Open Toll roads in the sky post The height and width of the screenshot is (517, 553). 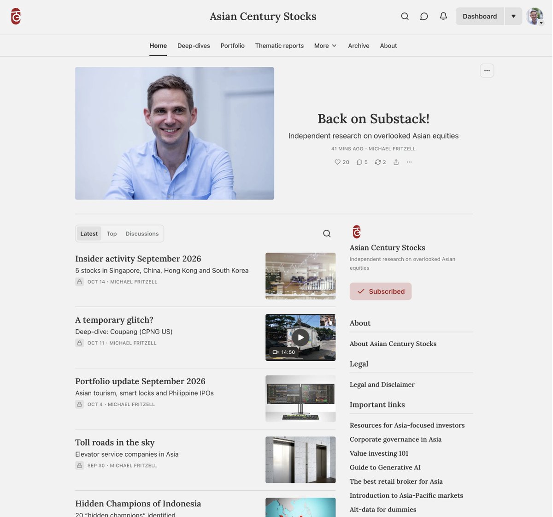[x=115, y=442]
